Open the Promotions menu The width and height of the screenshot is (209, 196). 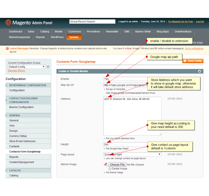(93, 32)
